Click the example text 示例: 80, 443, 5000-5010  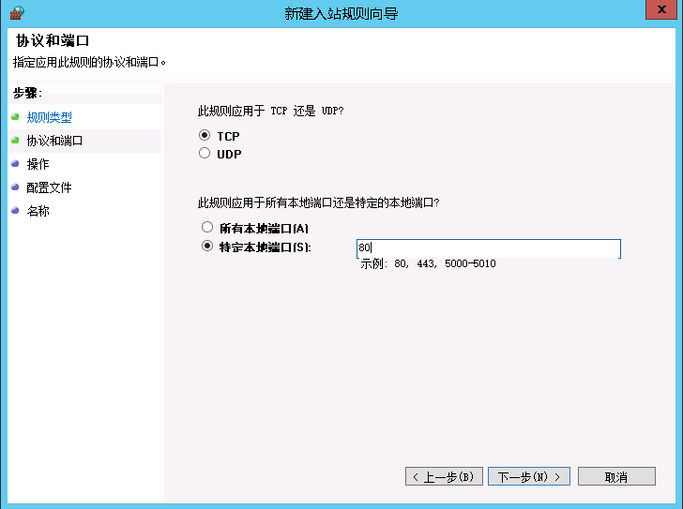(428, 263)
